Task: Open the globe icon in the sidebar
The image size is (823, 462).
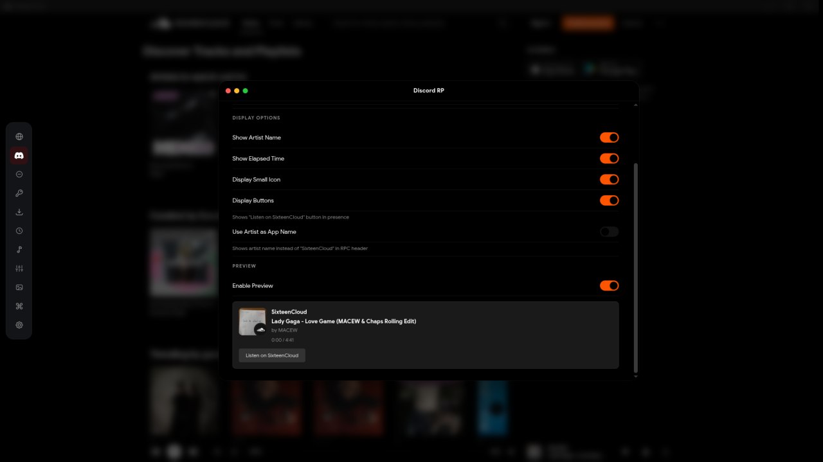Action: [19, 136]
